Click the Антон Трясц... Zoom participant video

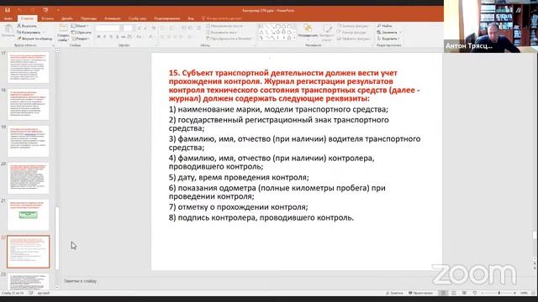coord(491,26)
